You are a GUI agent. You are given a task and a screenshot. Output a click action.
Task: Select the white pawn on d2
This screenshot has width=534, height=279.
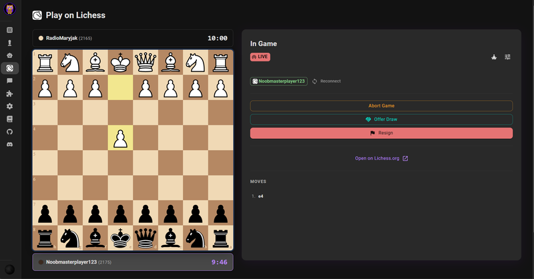tap(146, 87)
